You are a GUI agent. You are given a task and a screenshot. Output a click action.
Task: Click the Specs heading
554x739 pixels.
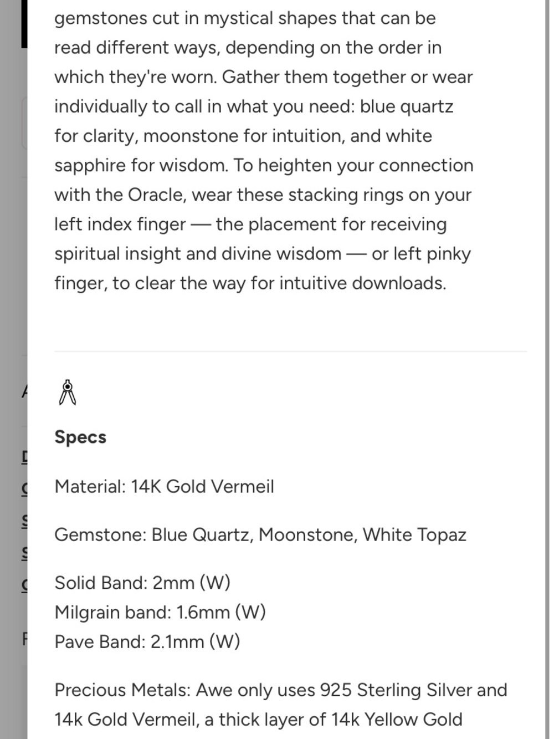pyautogui.click(x=80, y=437)
